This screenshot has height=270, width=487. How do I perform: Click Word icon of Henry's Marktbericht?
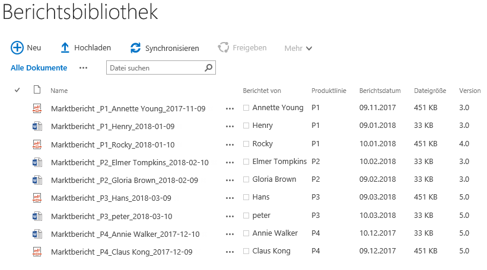tap(37, 126)
